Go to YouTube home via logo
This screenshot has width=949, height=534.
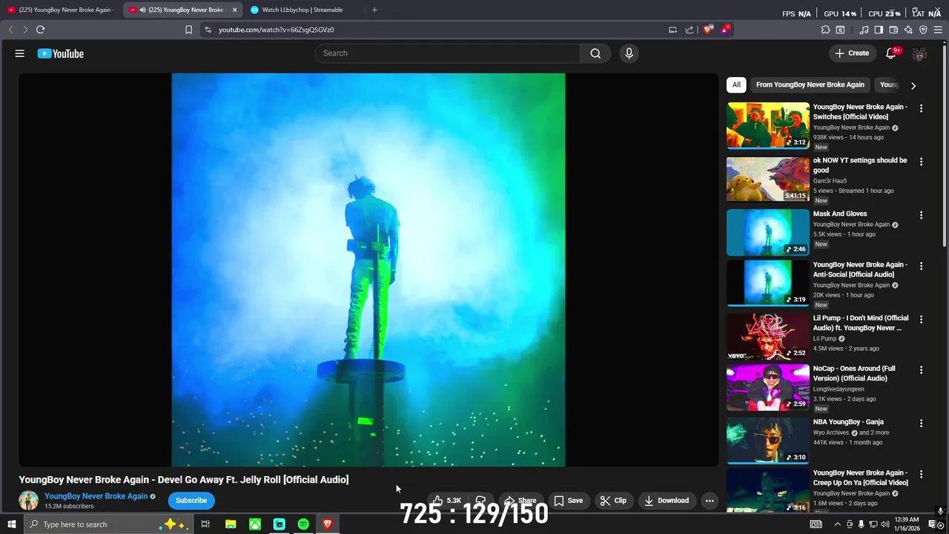tap(61, 53)
